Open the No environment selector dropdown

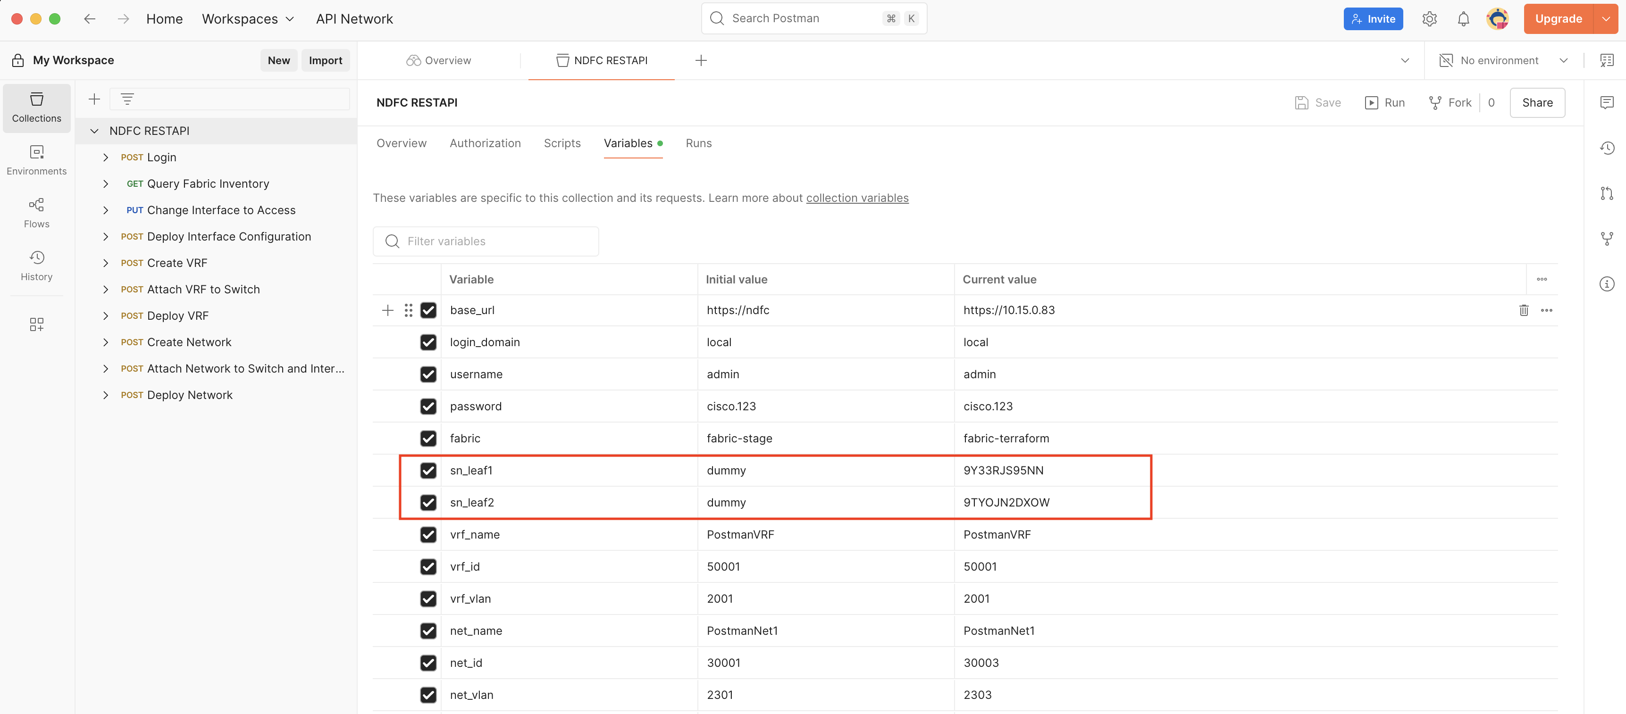click(x=1503, y=60)
